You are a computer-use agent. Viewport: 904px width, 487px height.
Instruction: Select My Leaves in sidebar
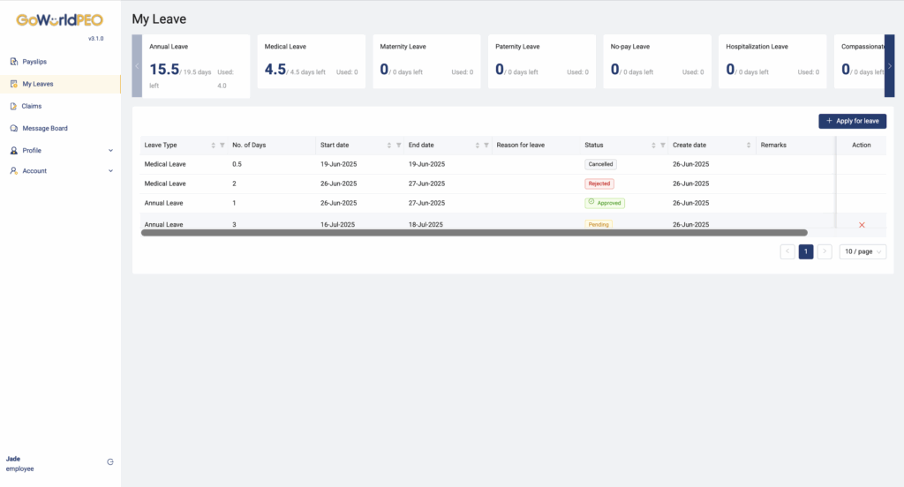[38, 84]
